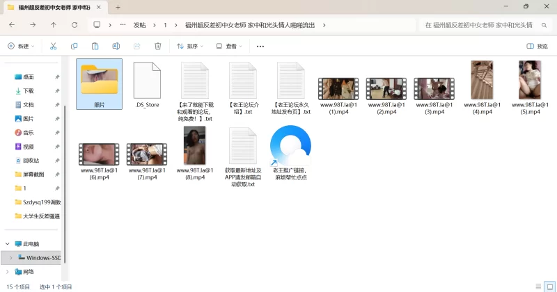557x292 pixels.
Task: Go up one folder level
Action: point(54,24)
